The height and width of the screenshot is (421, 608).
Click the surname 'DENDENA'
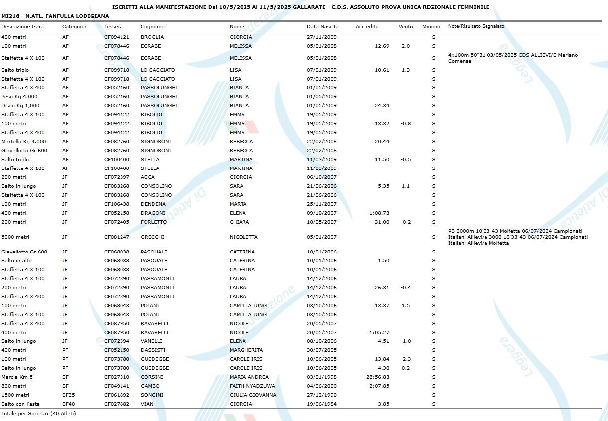point(153,204)
